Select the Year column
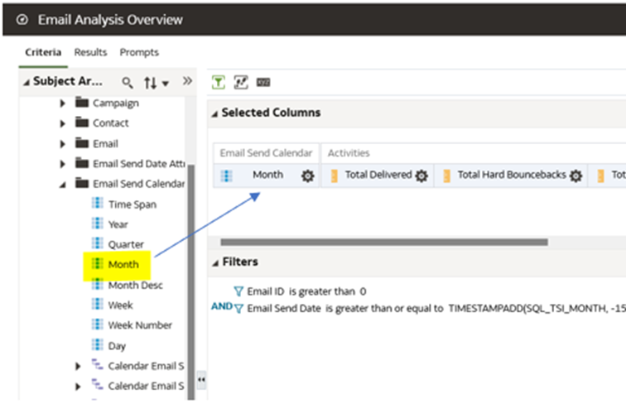Viewport: 626px width, 404px height. click(x=118, y=224)
